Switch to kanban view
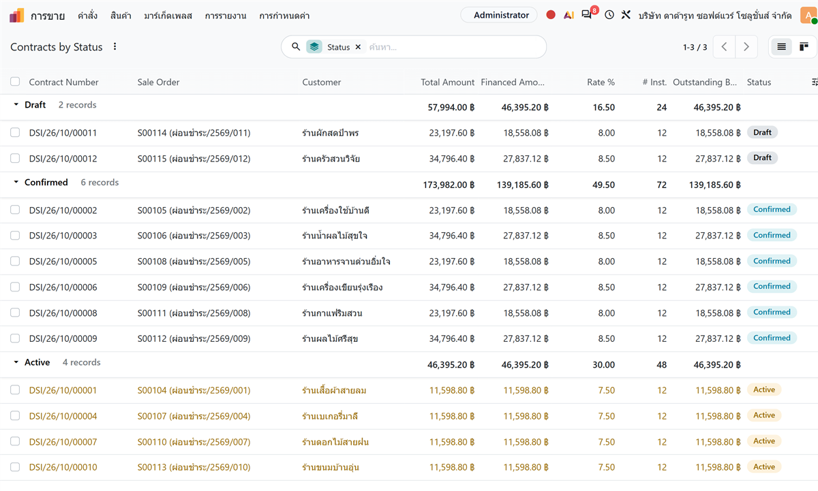 [804, 47]
